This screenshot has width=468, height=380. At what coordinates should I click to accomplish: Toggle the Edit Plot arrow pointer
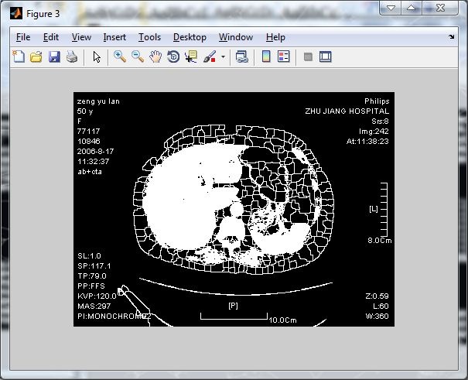(97, 56)
